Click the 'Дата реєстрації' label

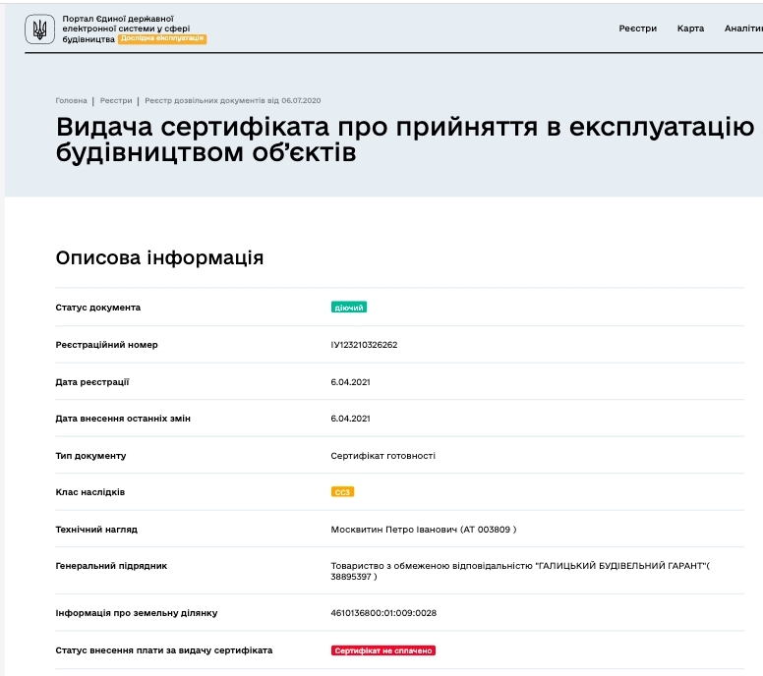point(92,382)
